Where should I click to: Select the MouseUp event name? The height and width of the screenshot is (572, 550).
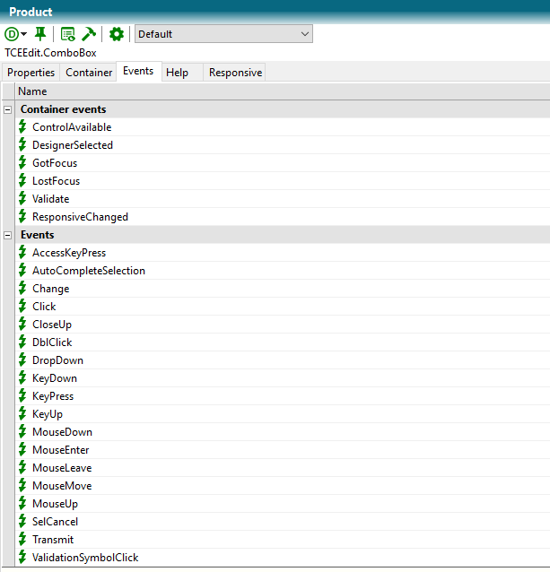click(55, 504)
